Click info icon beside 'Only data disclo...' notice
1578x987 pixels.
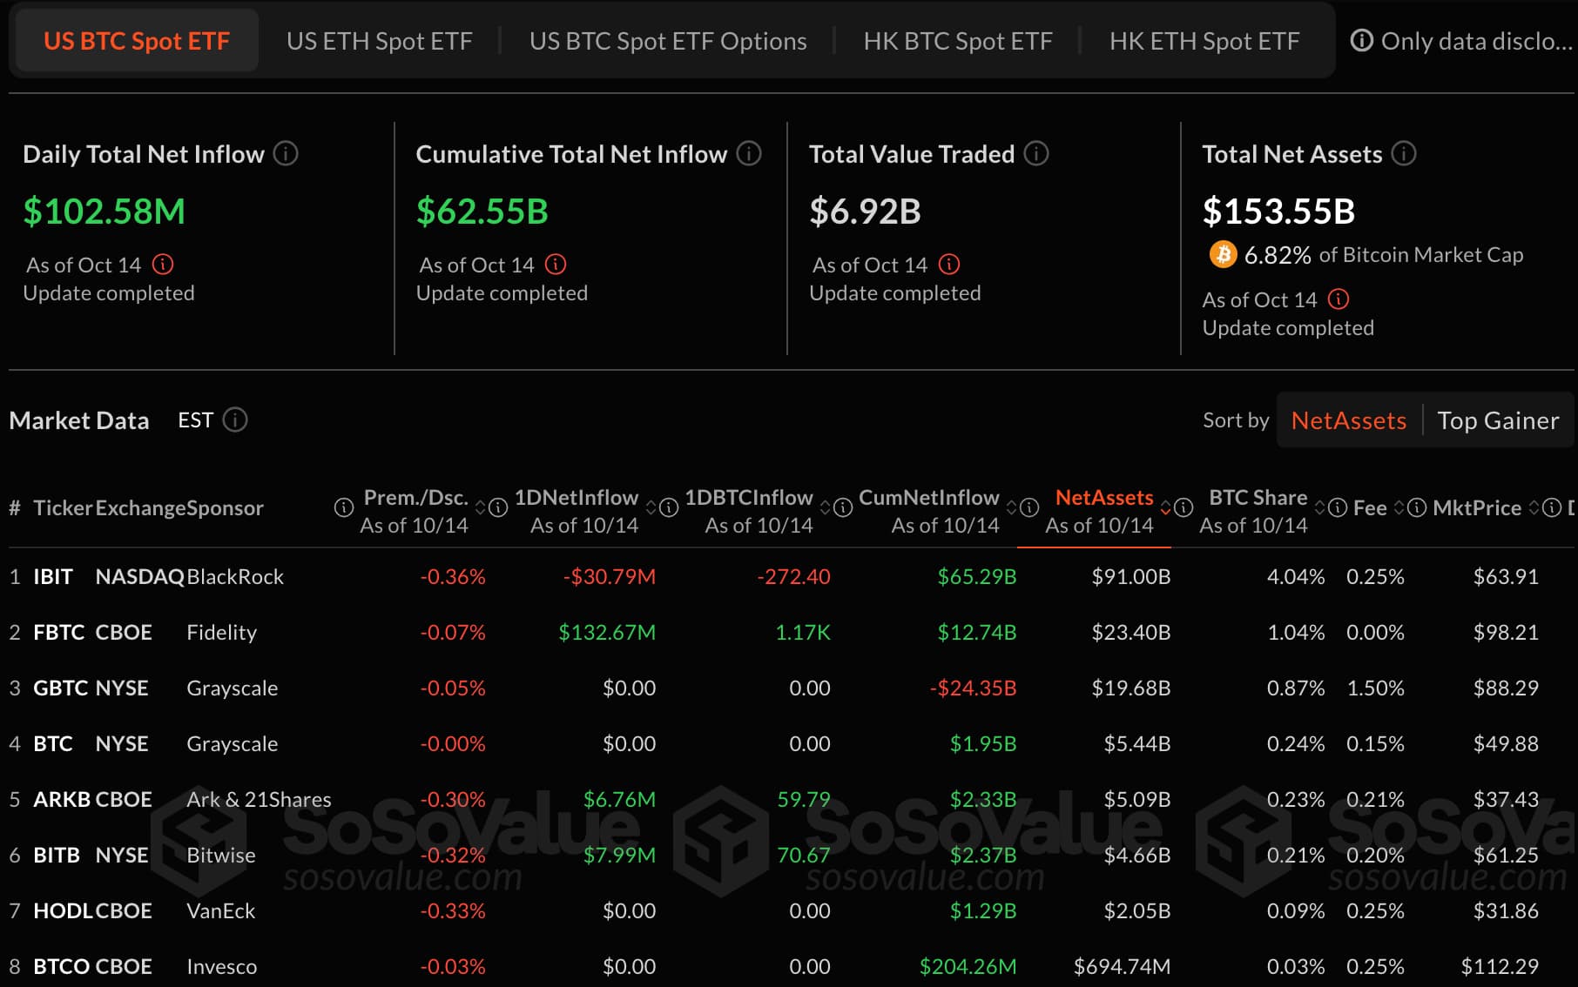(x=1361, y=41)
